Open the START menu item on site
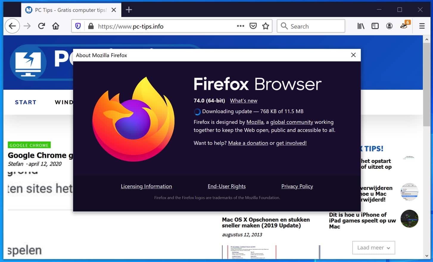Image resolution: width=433 pixels, height=262 pixels. (26, 102)
